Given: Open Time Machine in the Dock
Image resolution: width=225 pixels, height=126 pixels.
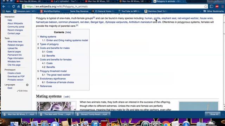Looking at the screenshot, I should click(x=145, y=124).
